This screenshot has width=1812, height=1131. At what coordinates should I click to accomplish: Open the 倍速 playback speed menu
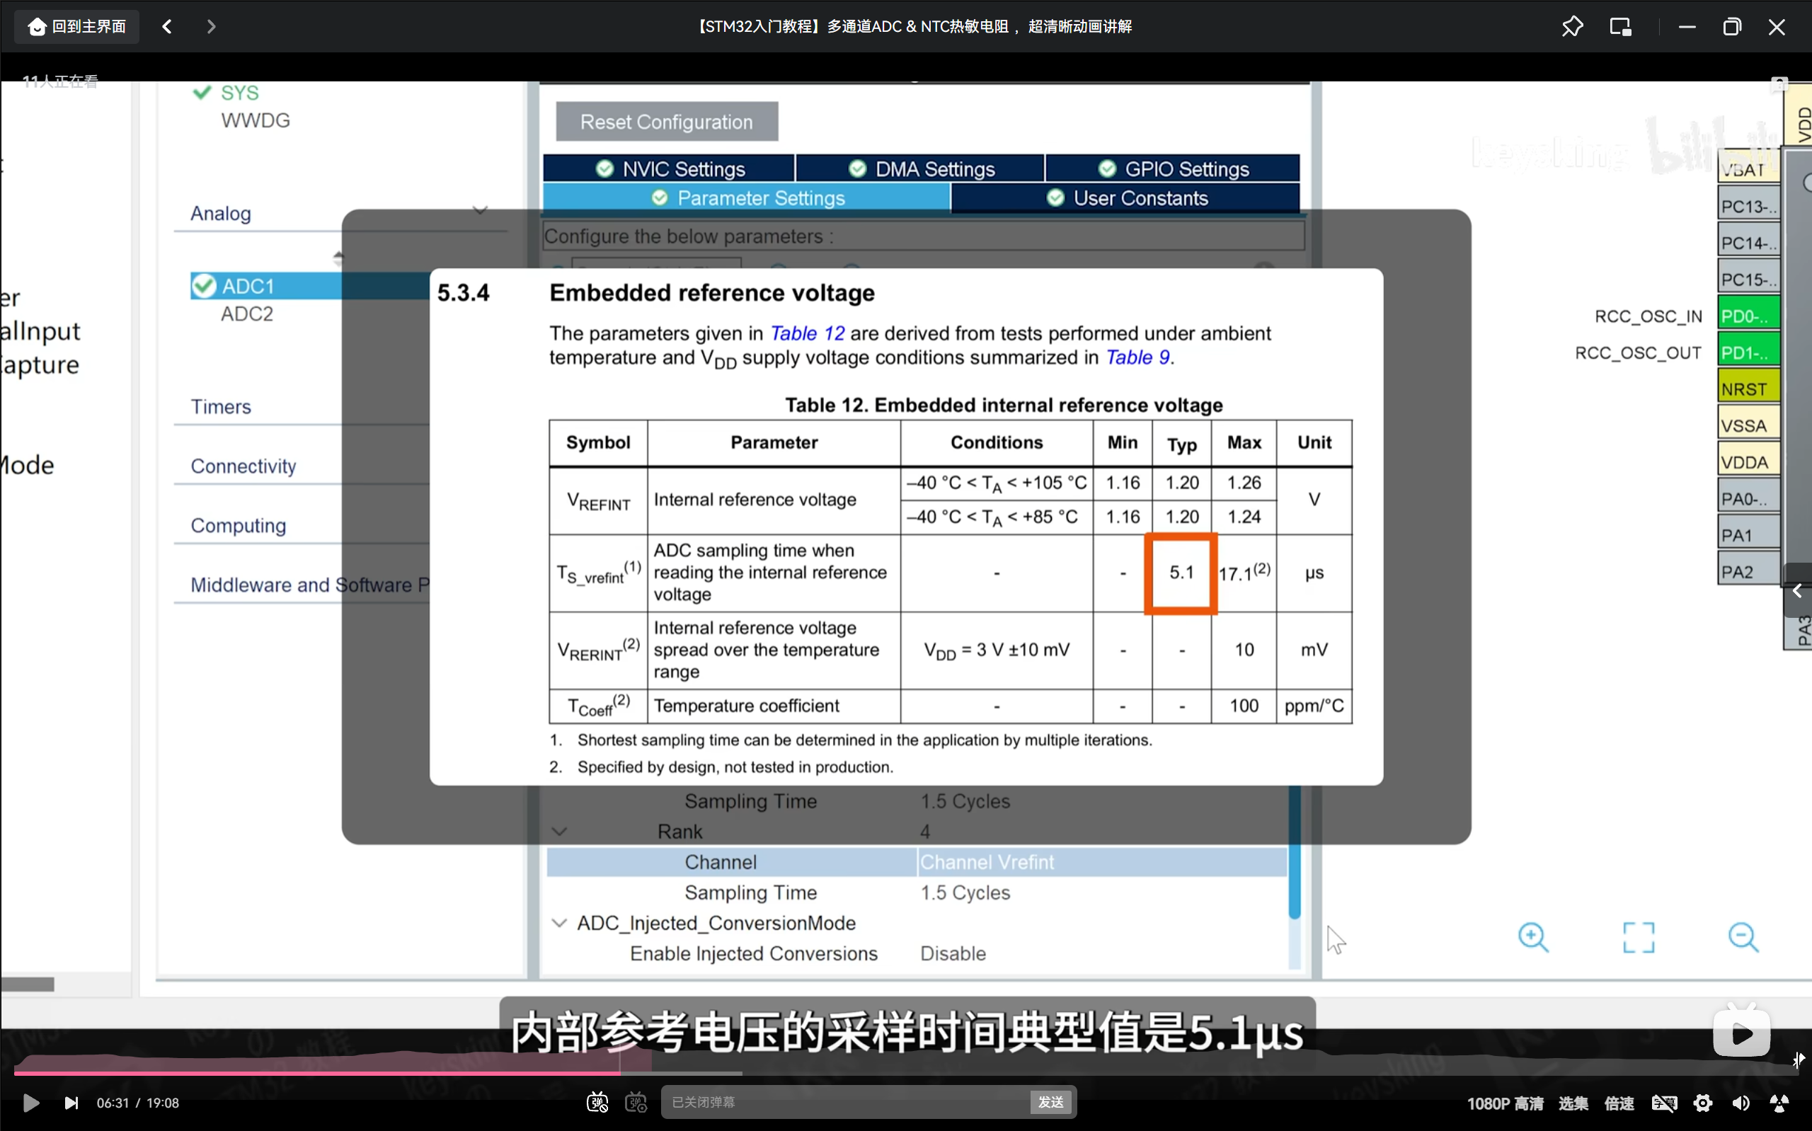pyautogui.click(x=1618, y=1103)
